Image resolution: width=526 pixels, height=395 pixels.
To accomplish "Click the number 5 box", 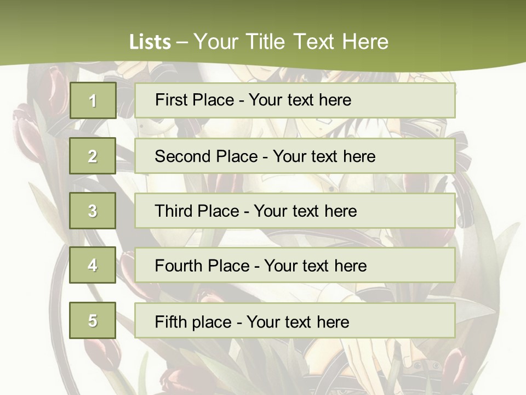I will [x=93, y=320].
